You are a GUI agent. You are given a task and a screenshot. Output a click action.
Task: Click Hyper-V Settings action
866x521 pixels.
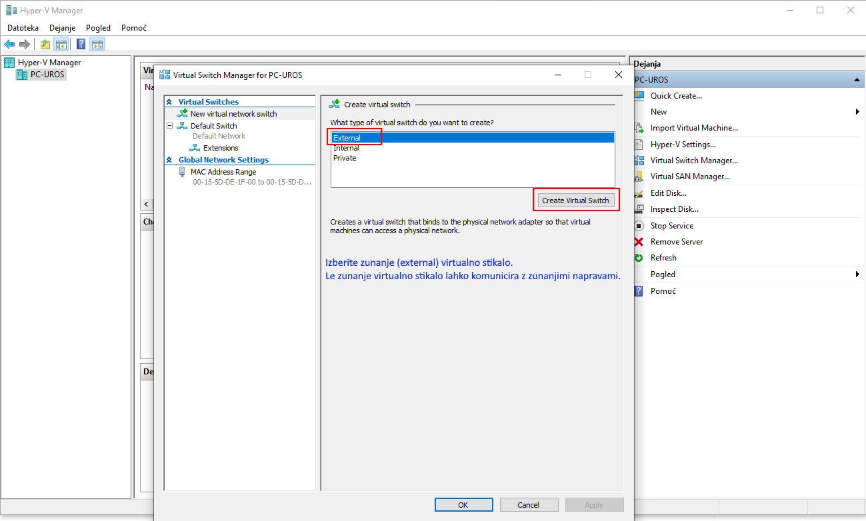tap(683, 145)
